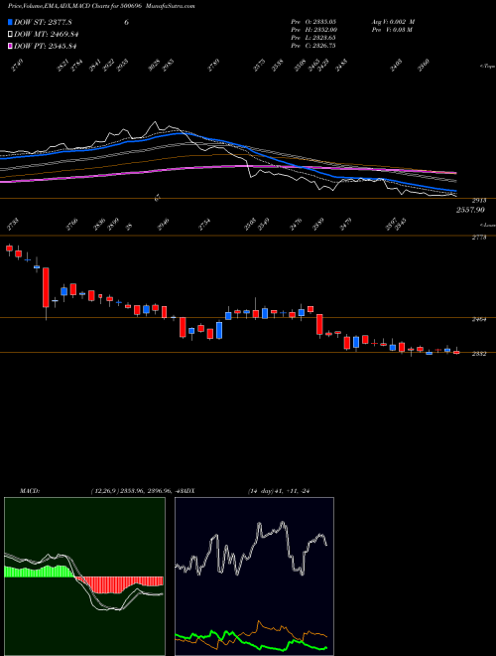
Task: Click the 'DOW MT: 2469.84' legend text
Action: 47,35
